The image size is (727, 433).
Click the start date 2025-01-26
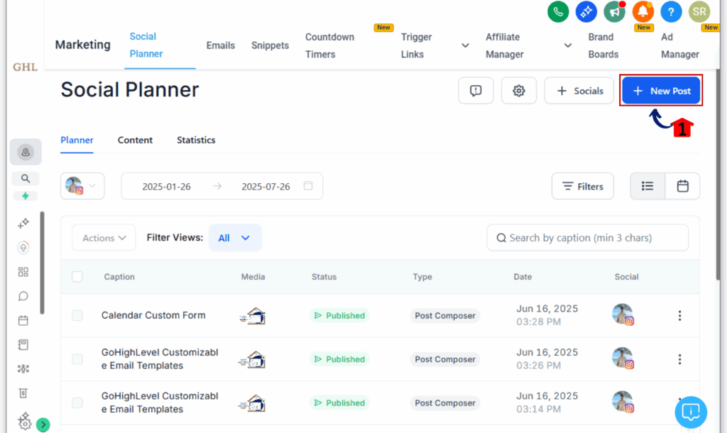pyautogui.click(x=166, y=187)
